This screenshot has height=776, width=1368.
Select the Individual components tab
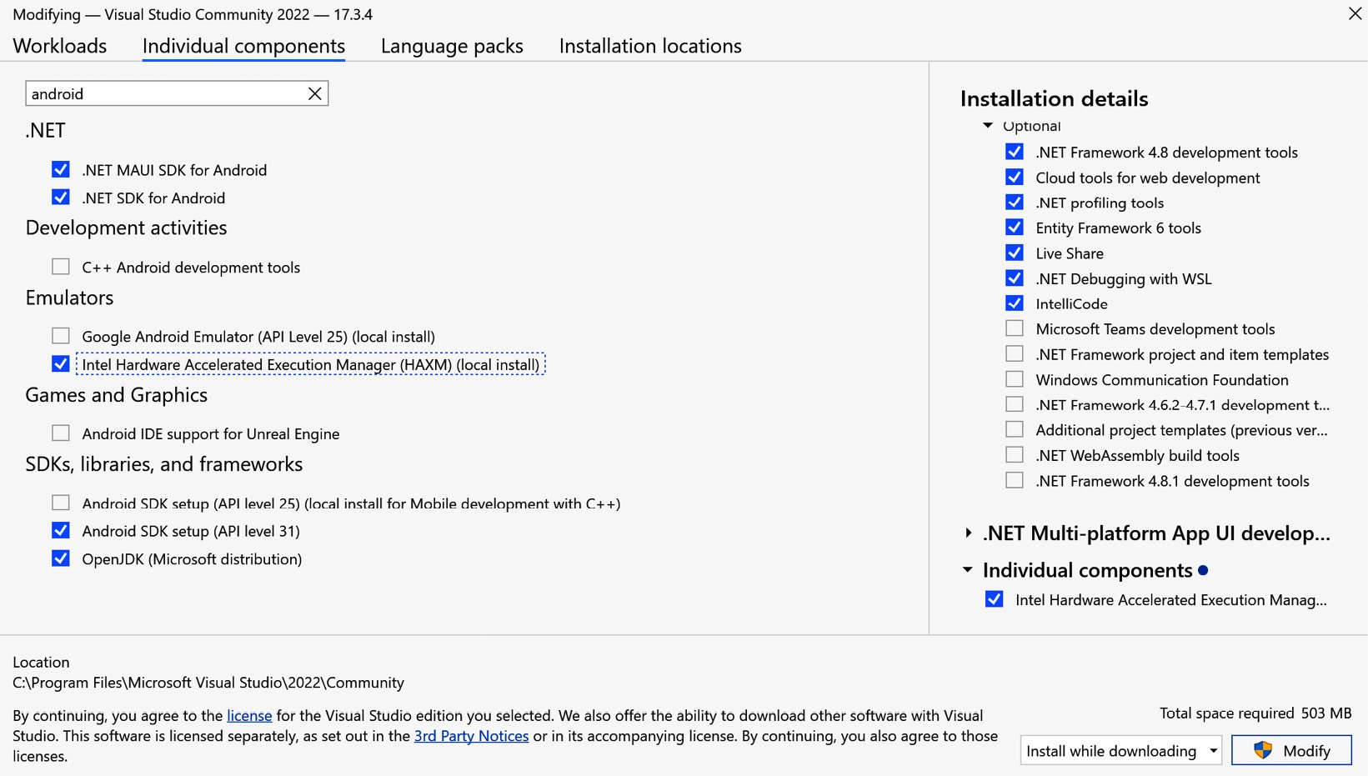coord(243,46)
